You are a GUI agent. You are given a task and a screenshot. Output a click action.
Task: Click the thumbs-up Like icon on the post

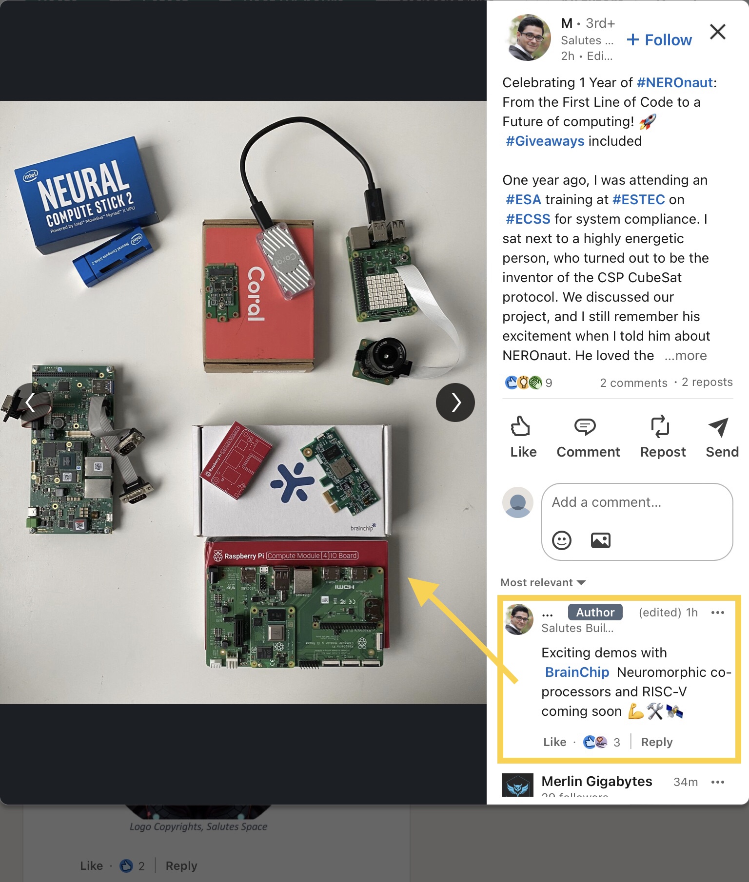[x=521, y=426]
